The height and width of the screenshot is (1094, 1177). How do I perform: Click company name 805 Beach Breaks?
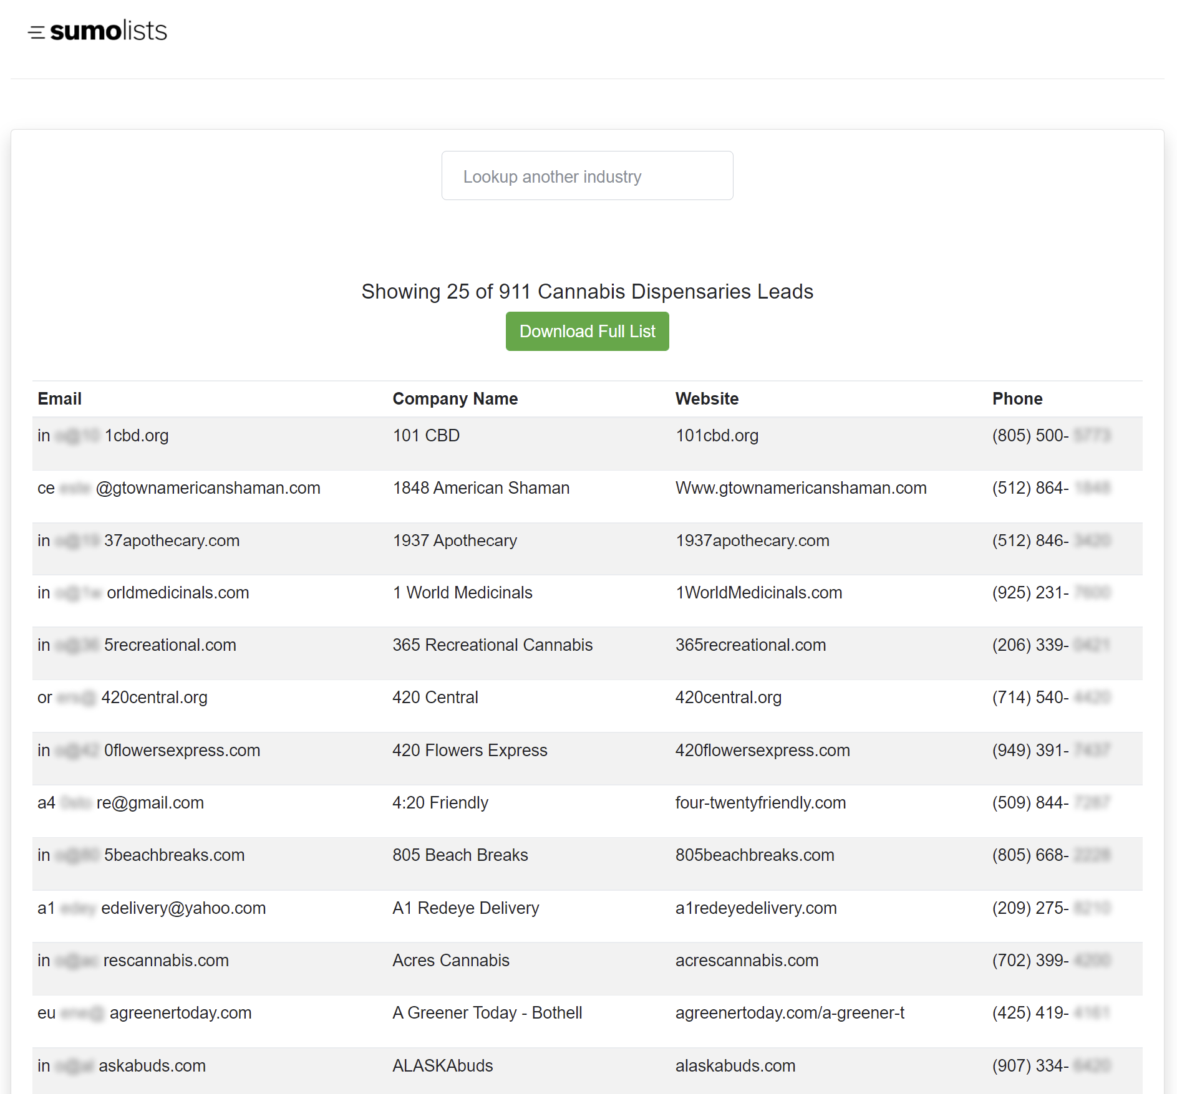pyautogui.click(x=460, y=855)
